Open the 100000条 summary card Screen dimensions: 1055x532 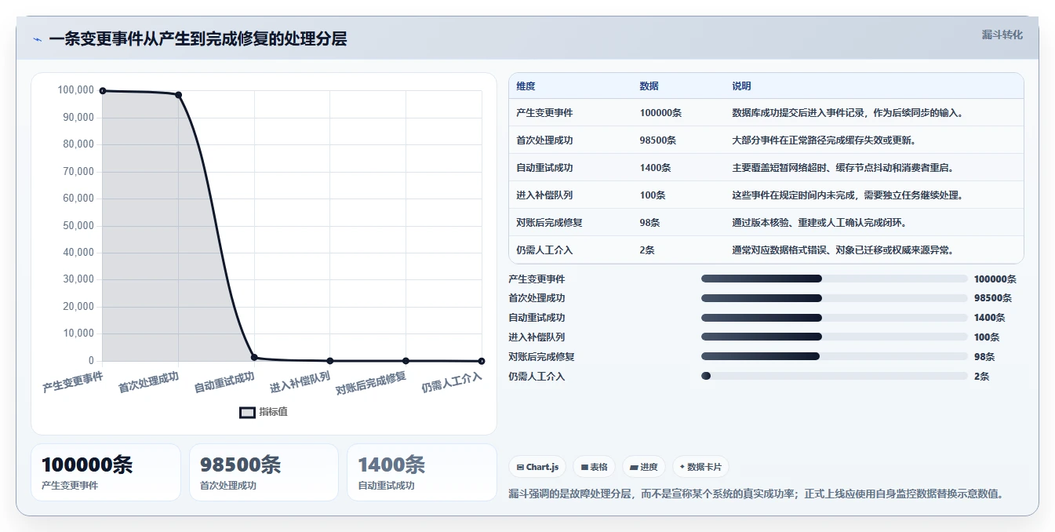(106, 472)
